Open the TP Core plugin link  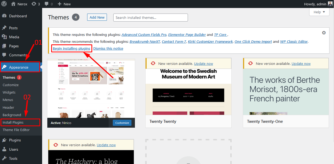pyautogui.click(x=220, y=35)
